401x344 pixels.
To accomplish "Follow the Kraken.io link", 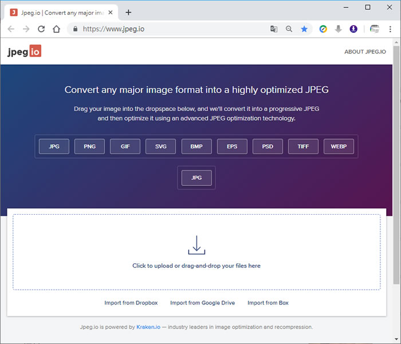I will (148, 327).
